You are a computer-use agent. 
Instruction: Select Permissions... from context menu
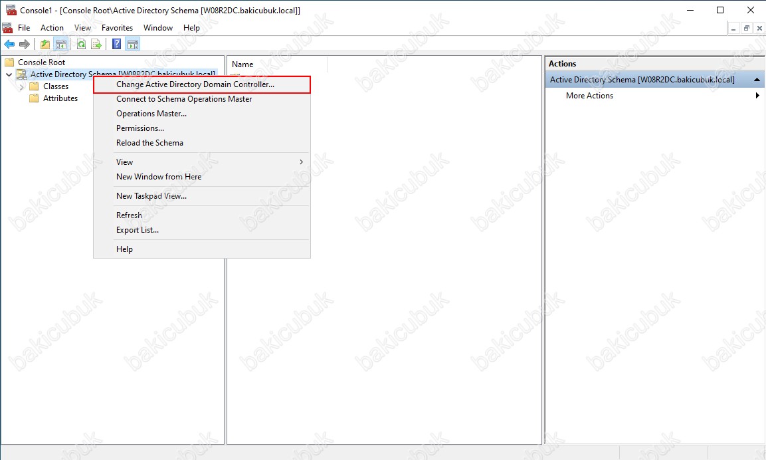(x=202, y=128)
